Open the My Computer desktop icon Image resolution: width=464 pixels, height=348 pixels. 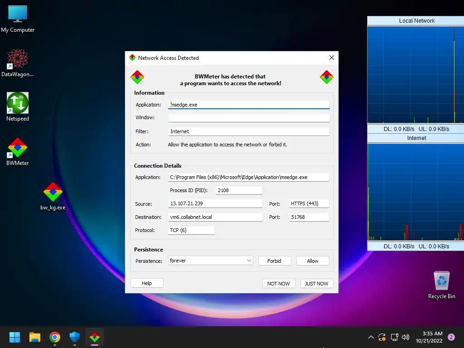click(x=18, y=18)
